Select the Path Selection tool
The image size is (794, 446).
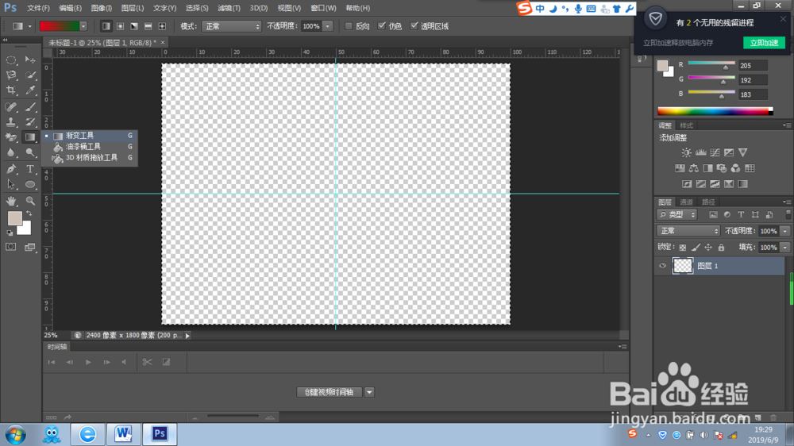coord(11,184)
